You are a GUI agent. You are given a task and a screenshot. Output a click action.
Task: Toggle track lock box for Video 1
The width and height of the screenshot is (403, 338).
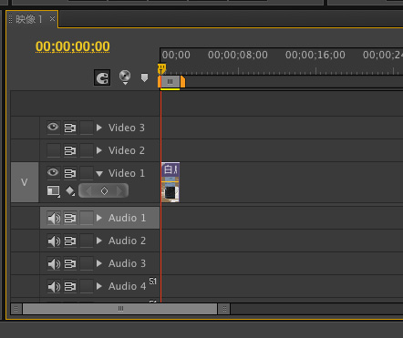click(x=87, y=173)
